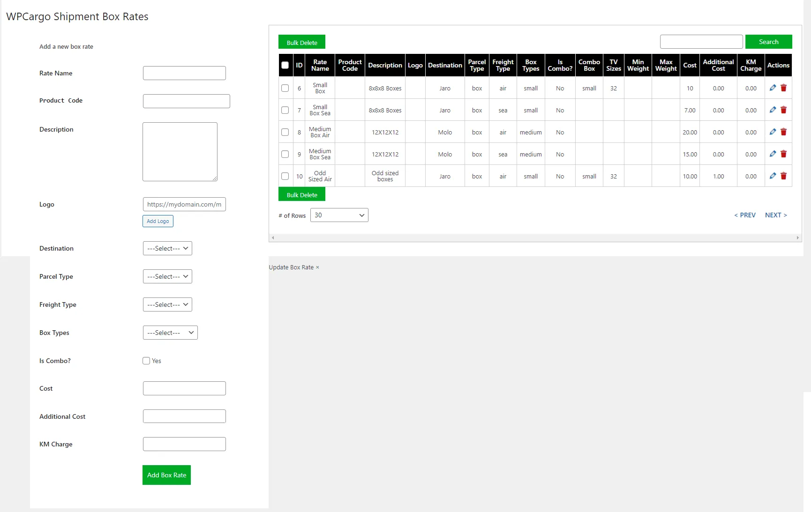Open the number of Rows dropdown
This screenshot has width=811, height=512.
coord(339,215)
